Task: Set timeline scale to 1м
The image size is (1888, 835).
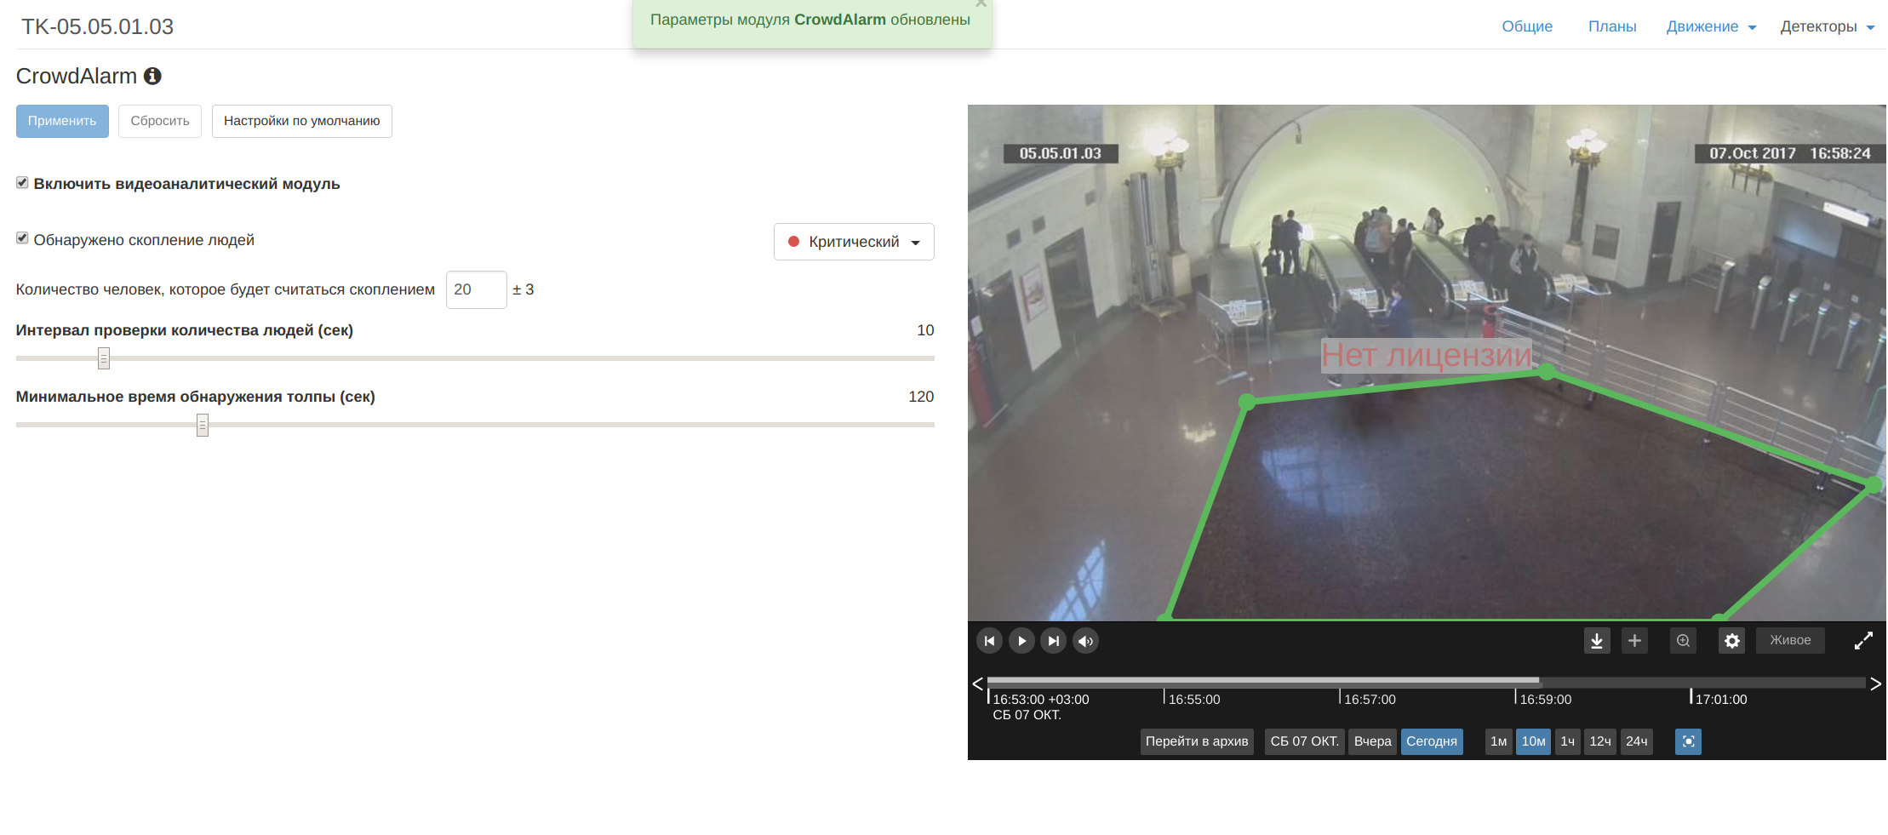Action: 1498,741
